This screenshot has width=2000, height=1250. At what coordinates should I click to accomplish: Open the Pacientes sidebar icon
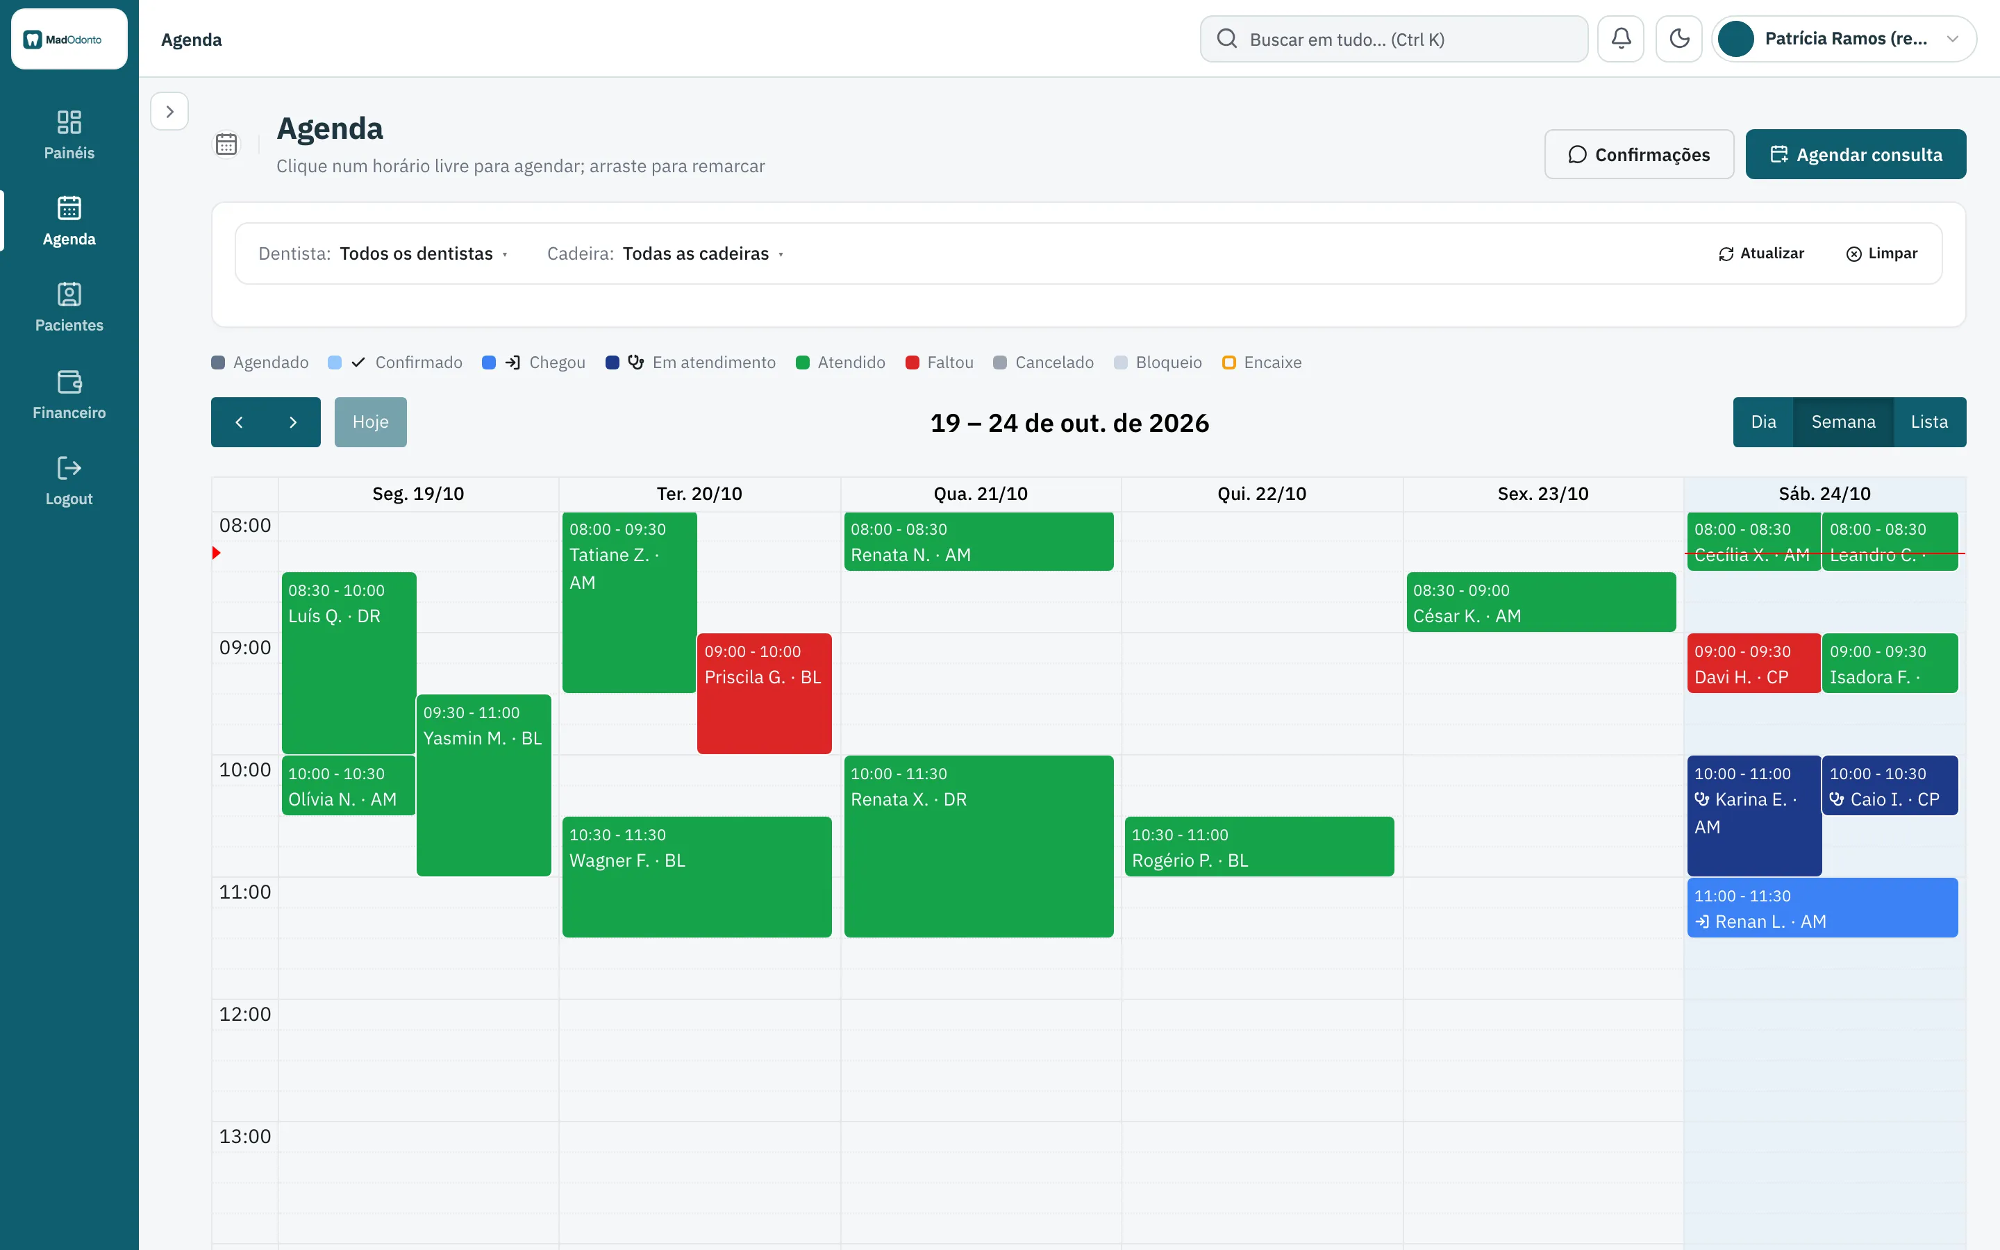click(x=69, y=294)
